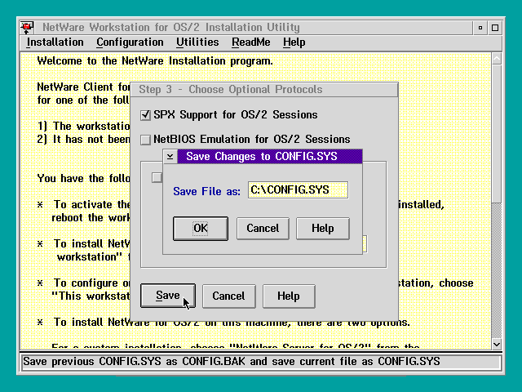This screenshot has width=522, height=392.
Task: Click Save in the Step 3 dialog
Action: [x=168, y=296]
